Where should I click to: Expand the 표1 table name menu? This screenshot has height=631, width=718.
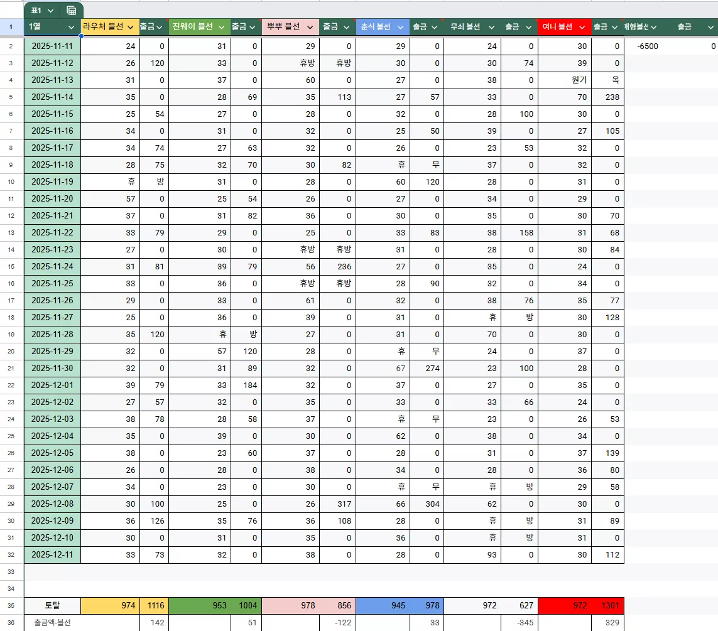pyautogui.click(x=50, y=11)
